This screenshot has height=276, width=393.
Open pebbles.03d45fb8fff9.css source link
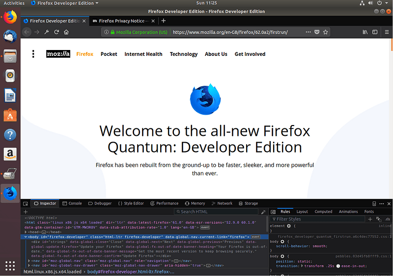(x=364, y=256)
